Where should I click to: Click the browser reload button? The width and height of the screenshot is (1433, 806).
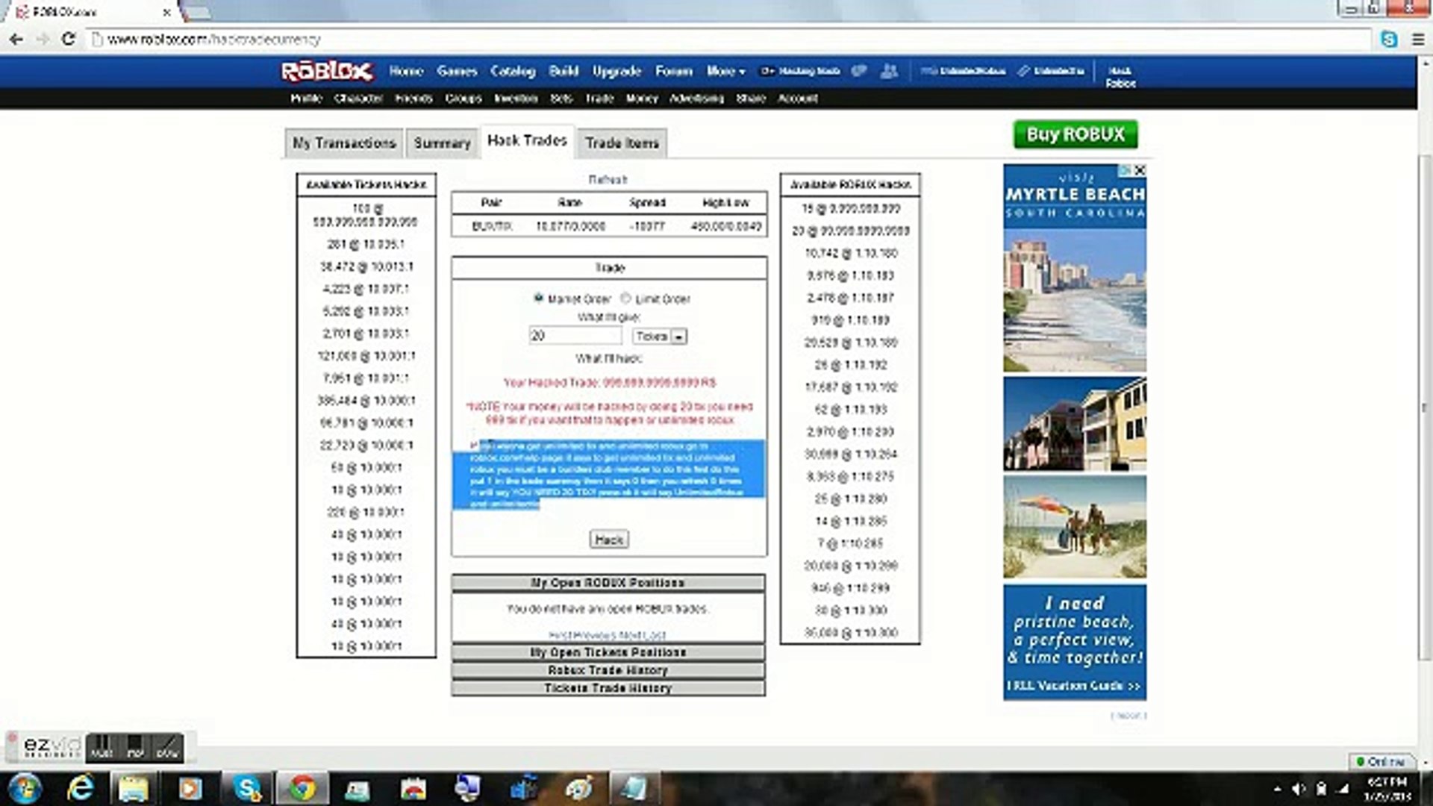pyautogui.click(x=68, y=39)
